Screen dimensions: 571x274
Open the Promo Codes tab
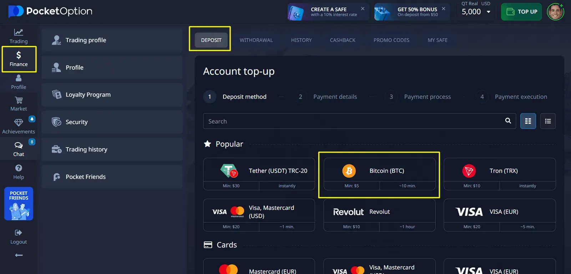click(391, 40)
